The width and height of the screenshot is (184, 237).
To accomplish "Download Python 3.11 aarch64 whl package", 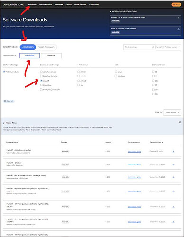I will pos(173,222).
